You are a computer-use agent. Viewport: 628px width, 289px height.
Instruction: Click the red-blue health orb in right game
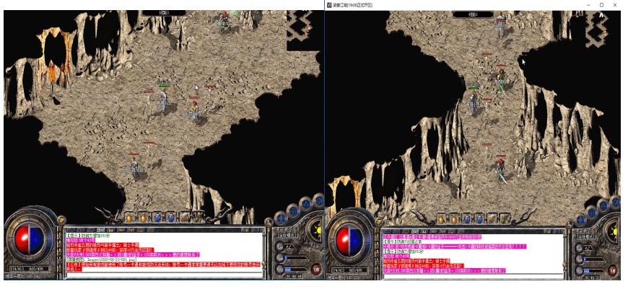(x=349, y=240)
